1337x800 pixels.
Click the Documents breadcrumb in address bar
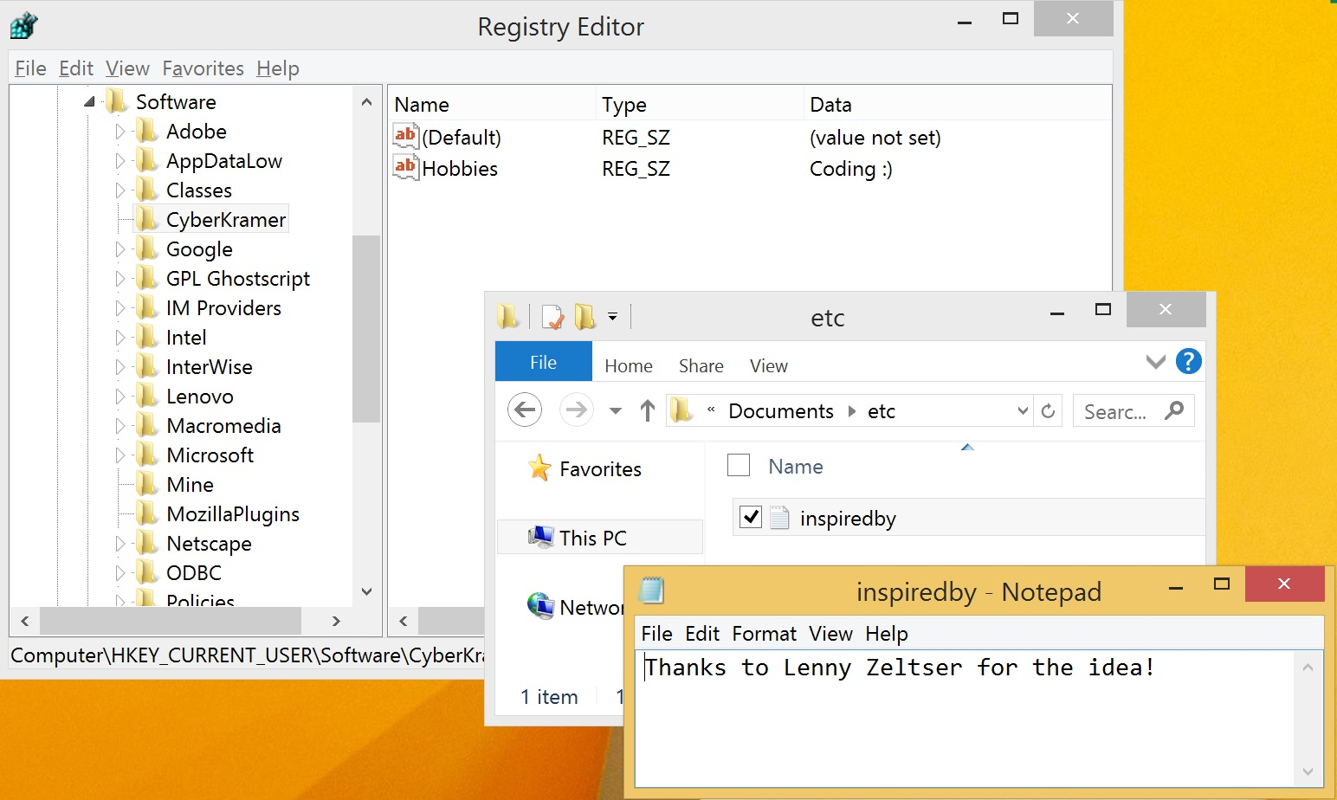click(x=780, y=411)
